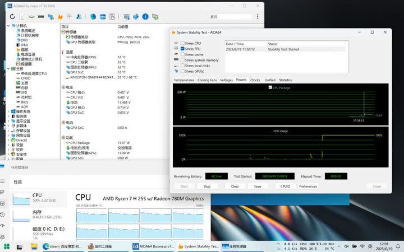Image resolution: width=404 pixels, height=252 pixels.
Task: Click the CPUID button
Action: point(285,186)
